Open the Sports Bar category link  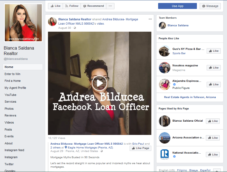click(x=179, y=53)
